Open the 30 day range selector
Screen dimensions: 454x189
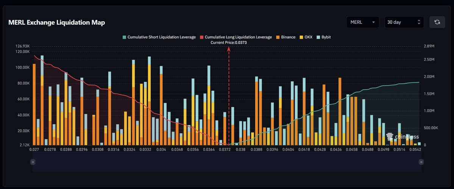(x=404, y=22)
